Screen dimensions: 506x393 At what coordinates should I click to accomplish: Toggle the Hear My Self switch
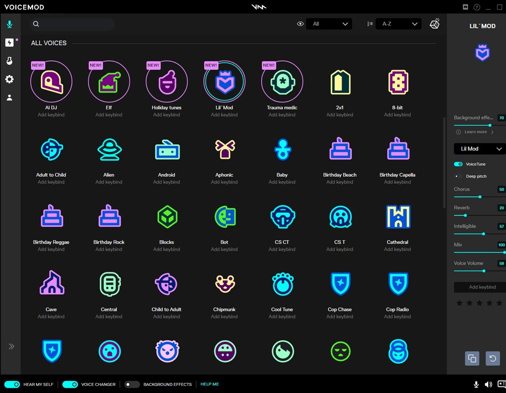[x=12, y=384]
